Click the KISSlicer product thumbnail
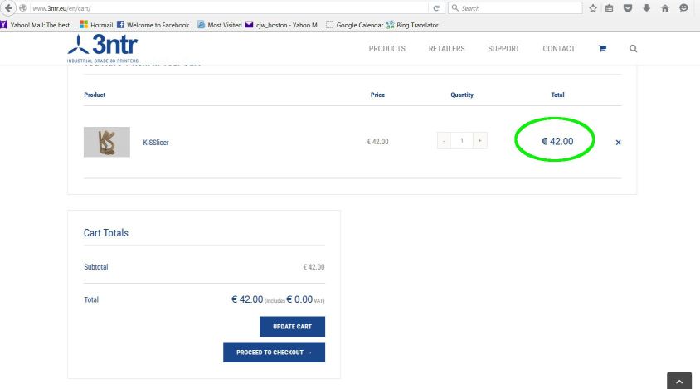The image size is (700, 389). pyautogui.click(x=107, y=142)
